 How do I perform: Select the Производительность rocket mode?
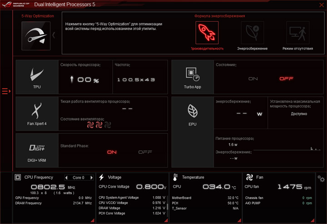(207, 33)
